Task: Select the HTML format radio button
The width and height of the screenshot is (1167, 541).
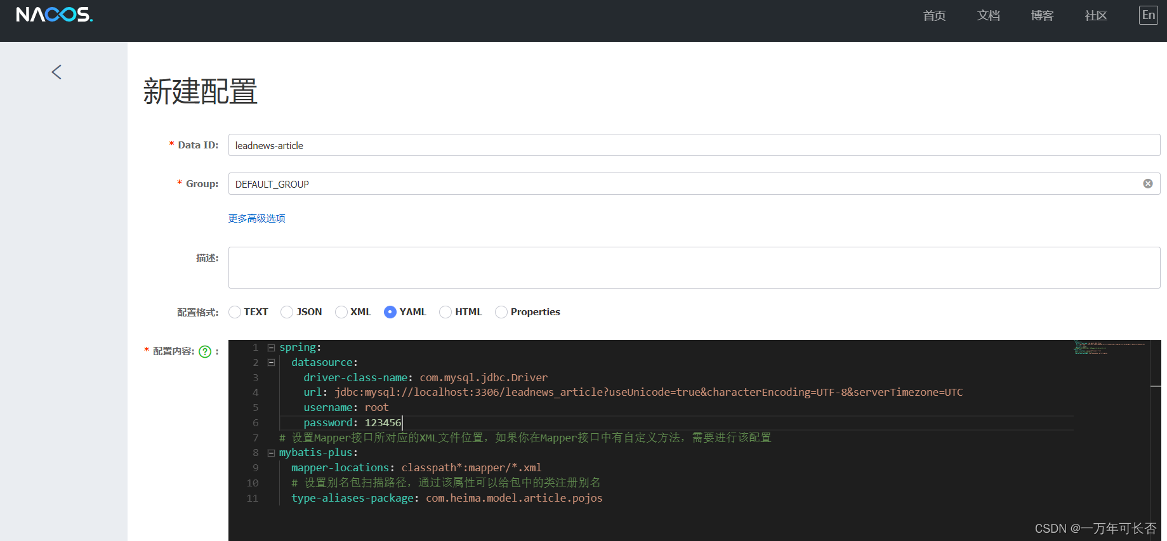Action: (x=445, y=312)
